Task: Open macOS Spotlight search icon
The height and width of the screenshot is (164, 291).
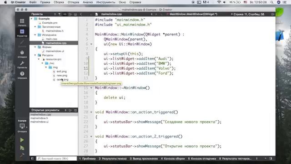Action: click(272, 2)
